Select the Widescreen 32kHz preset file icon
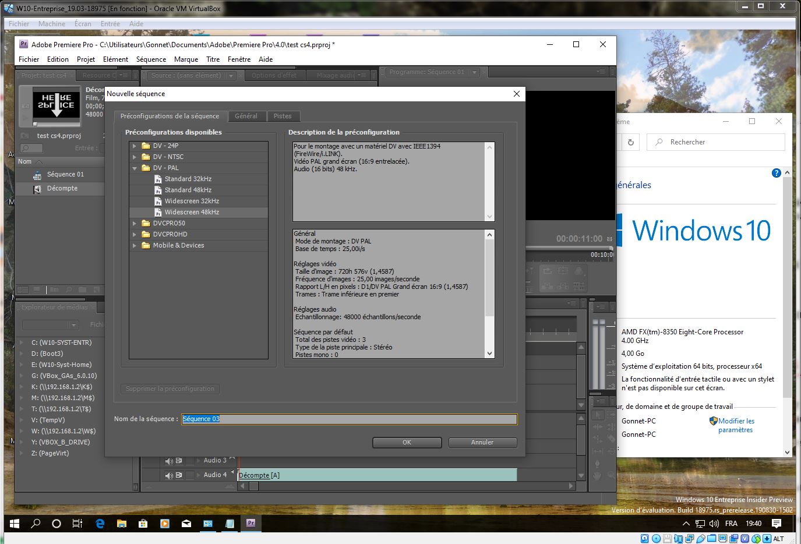The height and width of the screenshot is (544, 801). pyautogui.click(x=158, y=201)
